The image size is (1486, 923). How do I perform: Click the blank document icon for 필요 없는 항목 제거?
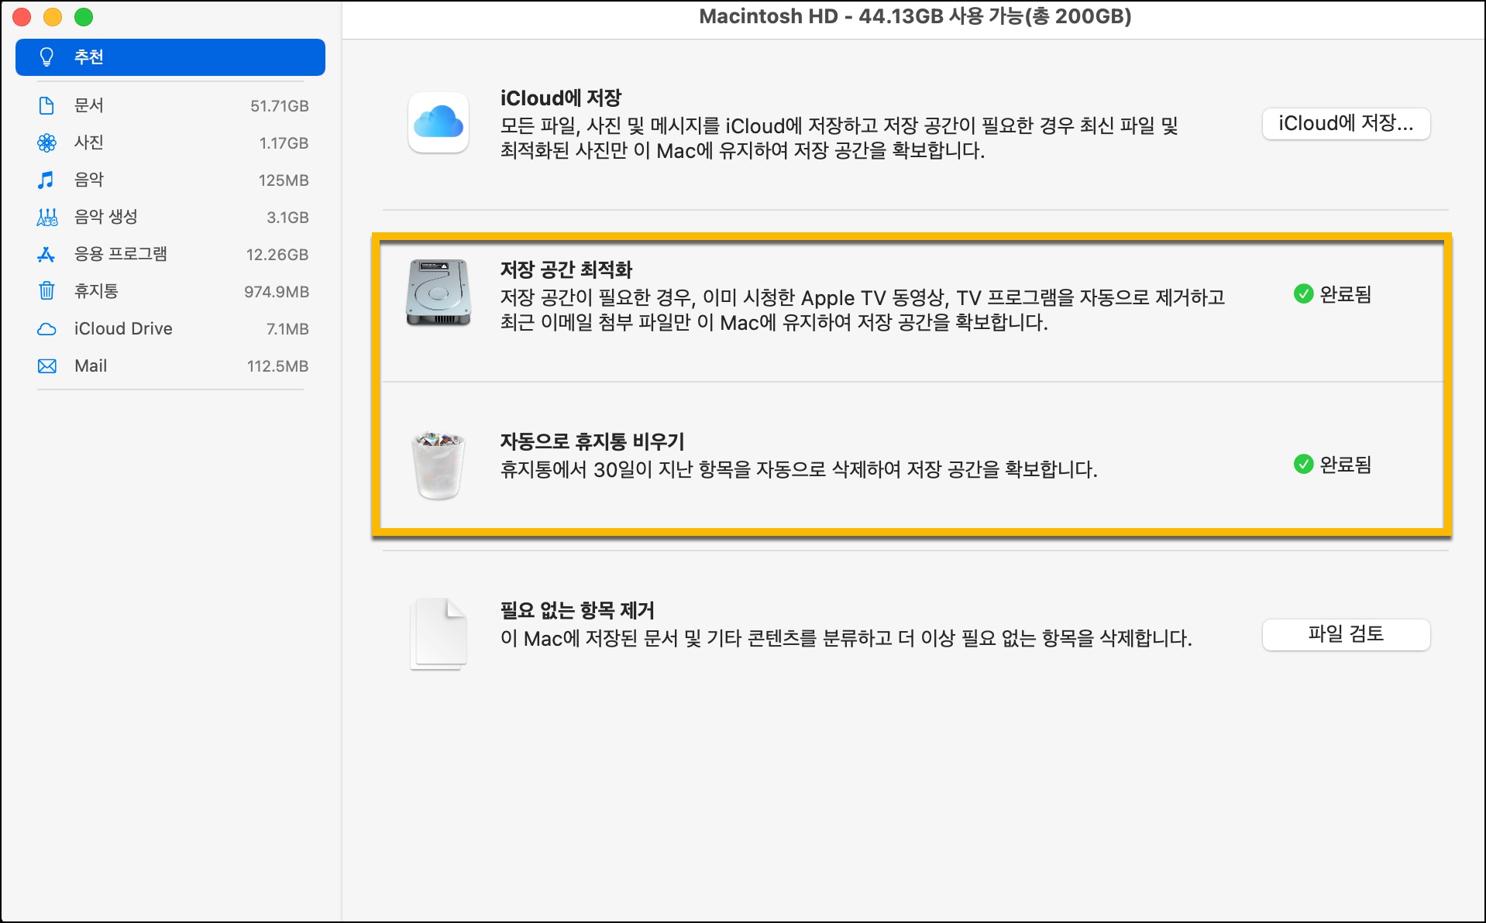coord(439,633)
